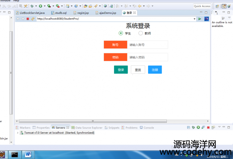The width and height of the screenshot is (233, 159).
Task: Open back history dropdown beside yellow arrow
Action: [x=144, y=6]
